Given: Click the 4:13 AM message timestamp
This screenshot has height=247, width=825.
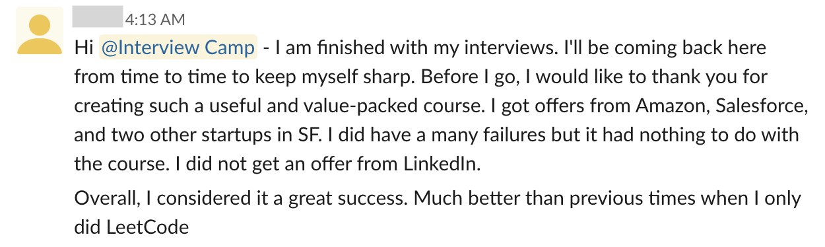Looking at the screenshot, I should click(154, 19).
